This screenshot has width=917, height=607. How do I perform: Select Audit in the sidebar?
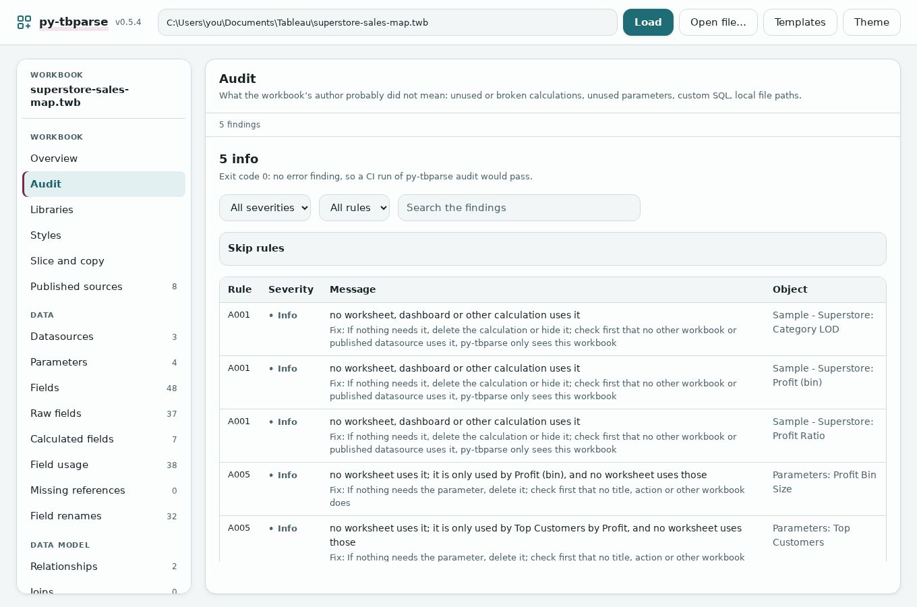104,184
